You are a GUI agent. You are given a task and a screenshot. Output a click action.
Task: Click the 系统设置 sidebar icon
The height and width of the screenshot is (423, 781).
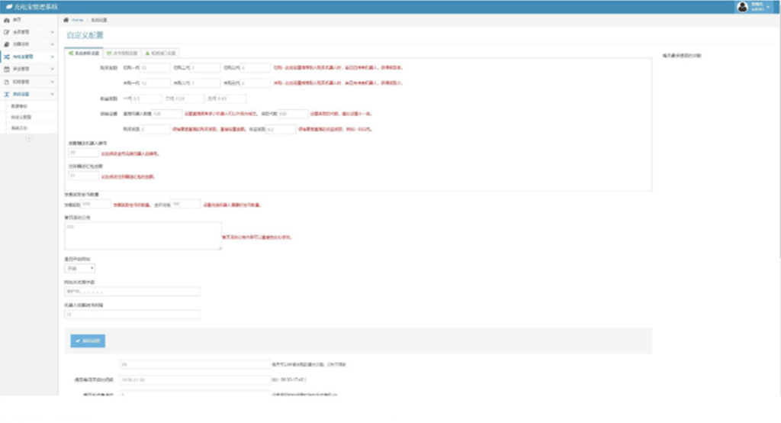(x=7, y=93)
